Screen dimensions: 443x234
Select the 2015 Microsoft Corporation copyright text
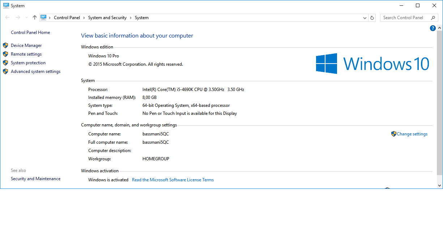point(136,64)
